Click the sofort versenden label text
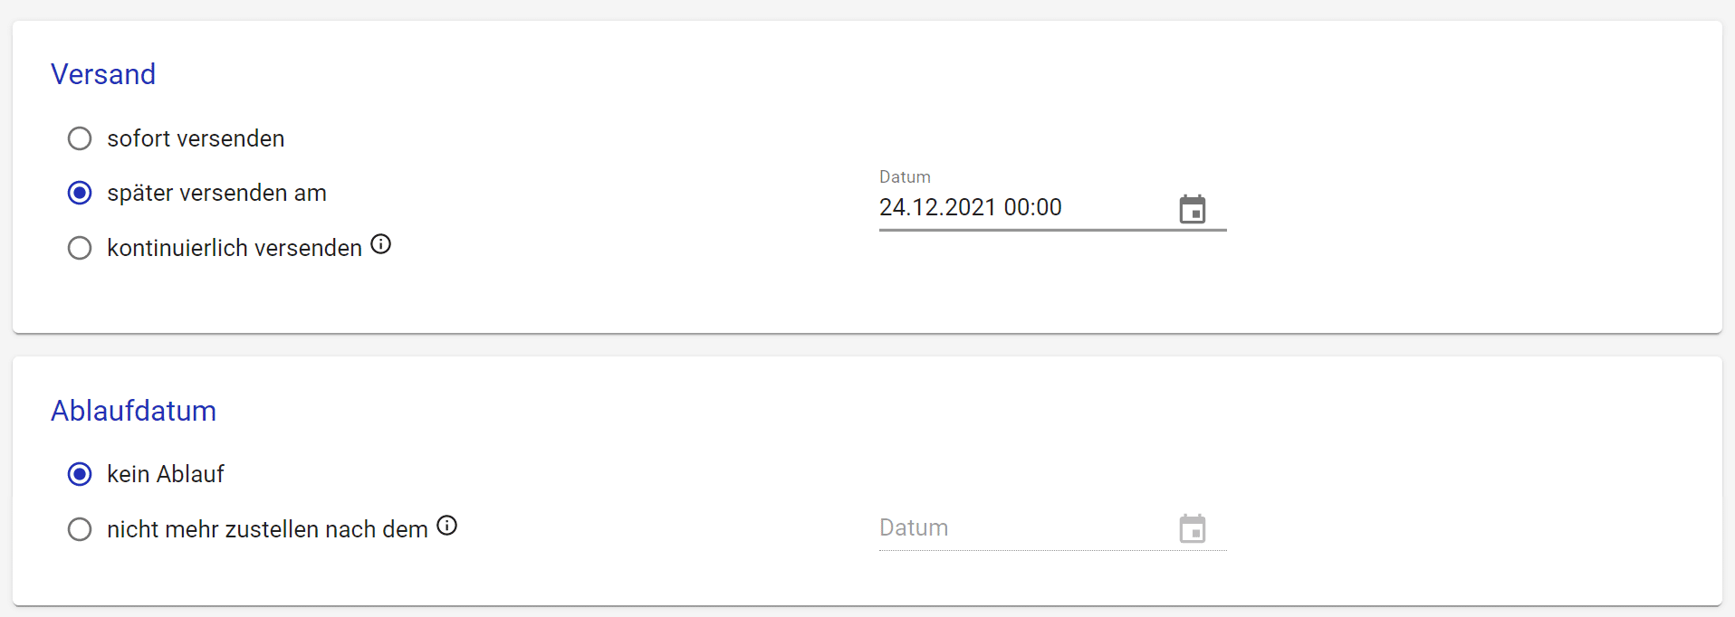Viewport: 1735px width, 617px height. (196, 138)
